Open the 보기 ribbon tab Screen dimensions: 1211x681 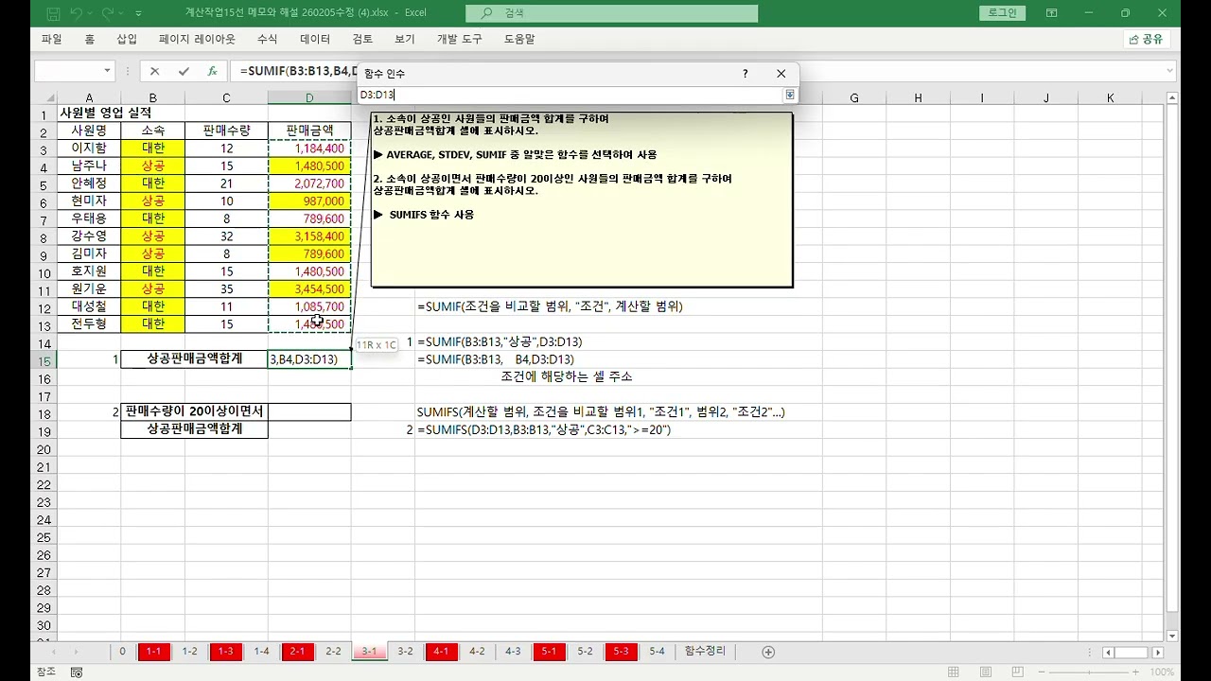(405, 40)
